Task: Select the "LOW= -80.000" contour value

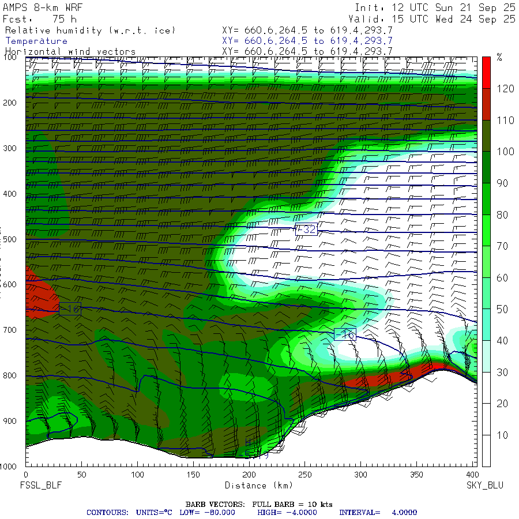Action: click(x=207, y=513)
